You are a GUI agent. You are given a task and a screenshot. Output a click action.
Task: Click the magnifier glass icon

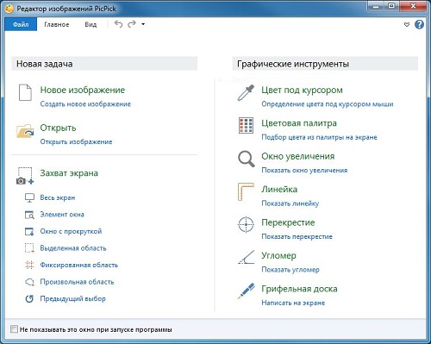click(x=247, y=159)
